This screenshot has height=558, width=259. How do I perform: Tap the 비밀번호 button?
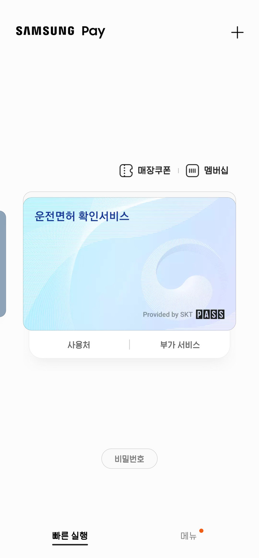(x=129, y=459)
